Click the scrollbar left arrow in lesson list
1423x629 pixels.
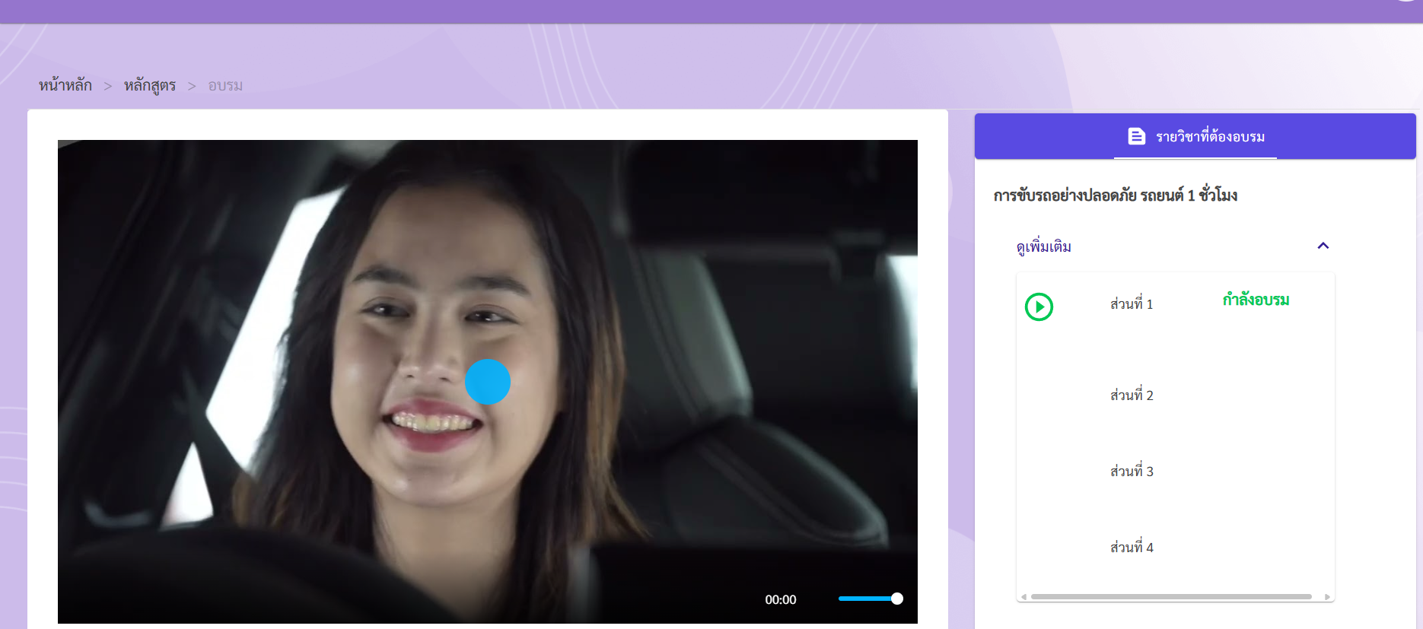tap(1024, 597)
